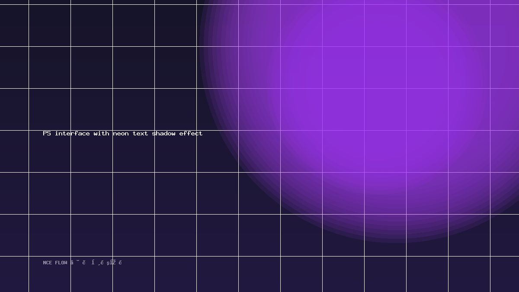Click the word "with" in the headline

(101, 134)
